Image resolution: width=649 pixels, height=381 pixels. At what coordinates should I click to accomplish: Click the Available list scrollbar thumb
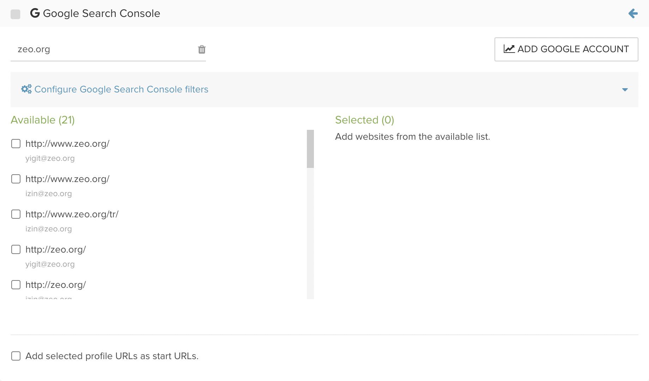[x=310, y=149]
